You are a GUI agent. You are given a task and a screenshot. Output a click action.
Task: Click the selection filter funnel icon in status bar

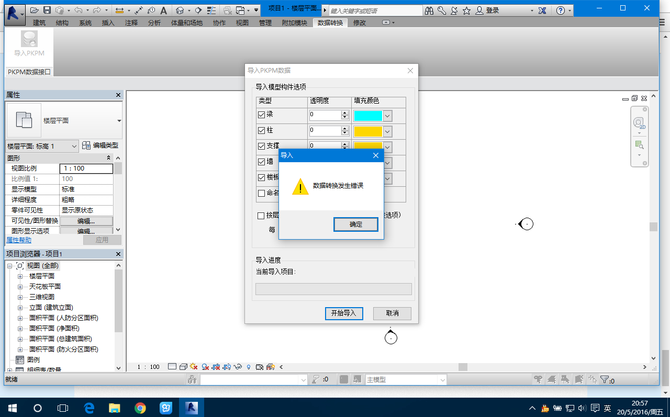point(605,380)
